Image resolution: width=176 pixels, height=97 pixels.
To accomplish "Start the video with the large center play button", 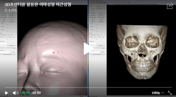I will [88, 49].
